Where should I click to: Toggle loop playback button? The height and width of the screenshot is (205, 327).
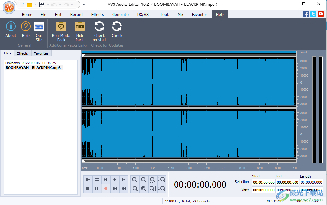pyautogui.click(x=97, y=179)
